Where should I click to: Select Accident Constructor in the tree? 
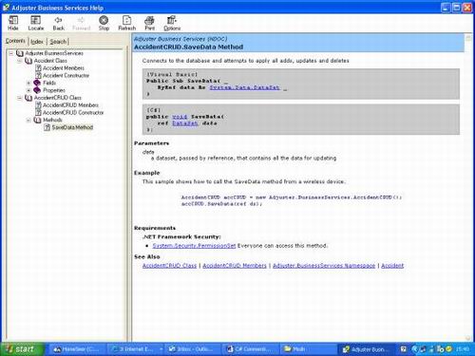point(66,75)
